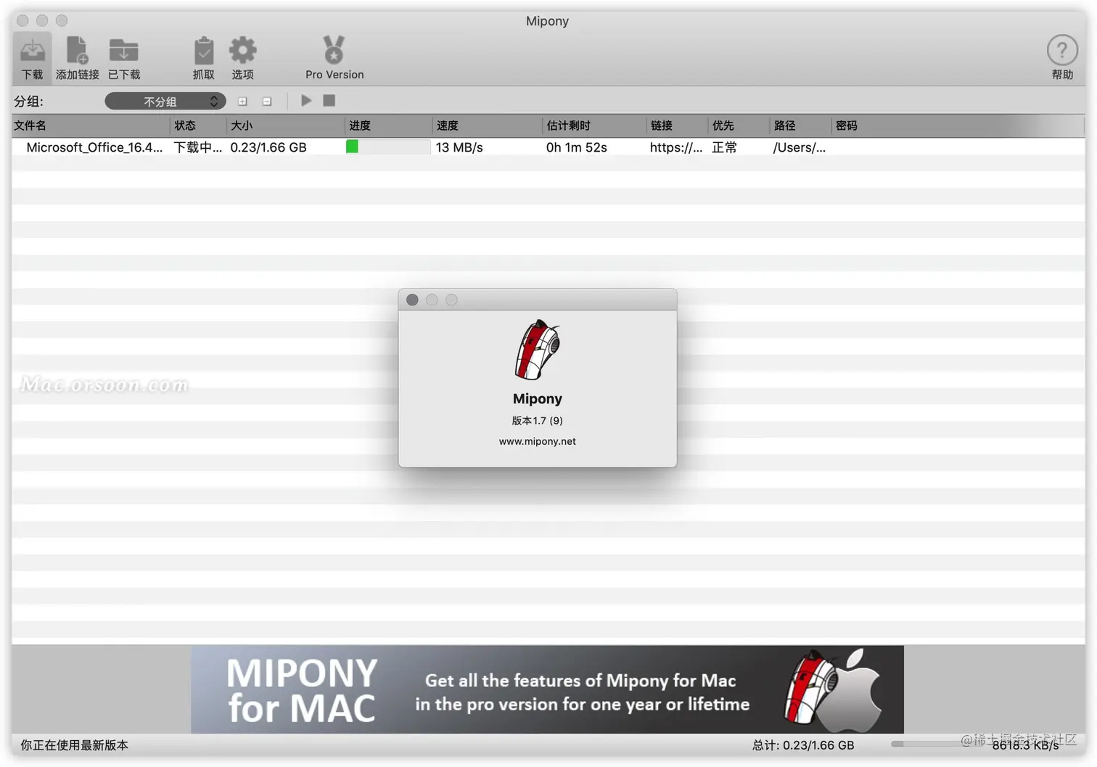Add a new group with plus icon

242,102
